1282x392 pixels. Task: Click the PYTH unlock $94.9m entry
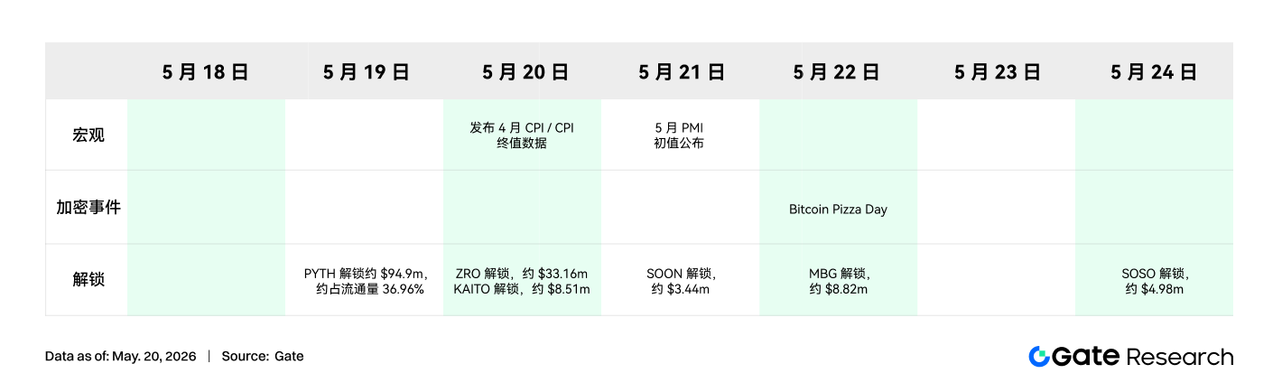tap(366, 281)
